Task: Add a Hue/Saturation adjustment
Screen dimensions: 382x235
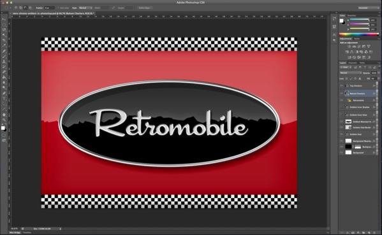Action: click(x=347, y=52)
